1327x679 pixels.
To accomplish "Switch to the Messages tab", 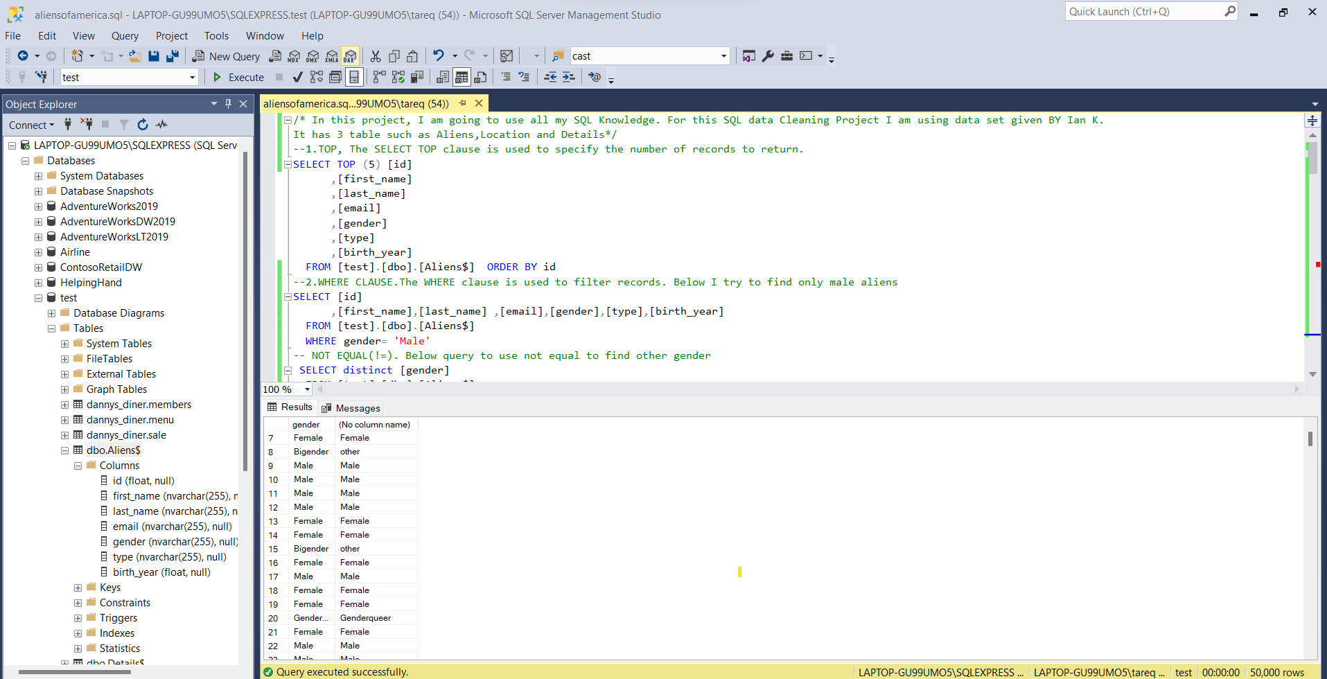I will pos(357,407).
